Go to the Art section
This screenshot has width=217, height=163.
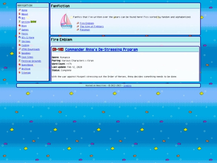click(x=23, y=18)
